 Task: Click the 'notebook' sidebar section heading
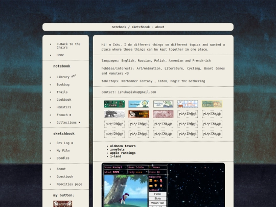[62, 66]
